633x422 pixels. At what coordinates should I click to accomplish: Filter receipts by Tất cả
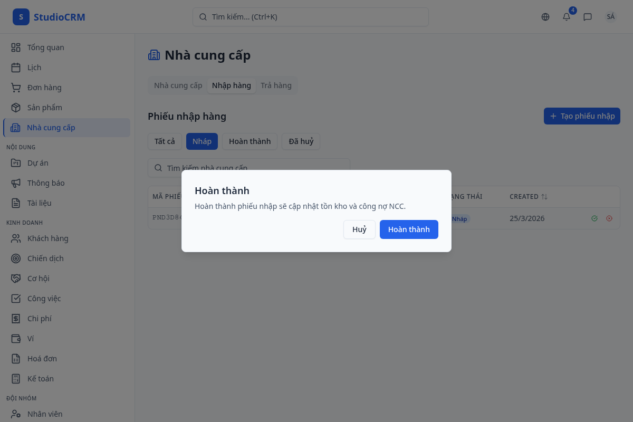coord(165,141)
